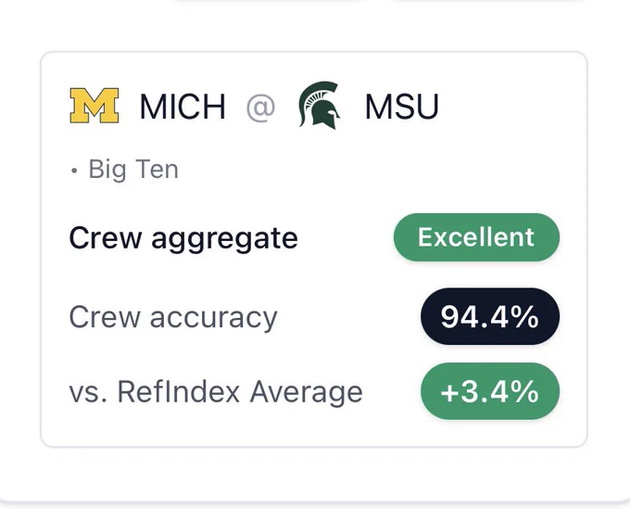630x509 pixels.
Task: Click the percent sign in the 94.4% badge
Action: pos(524,317)
